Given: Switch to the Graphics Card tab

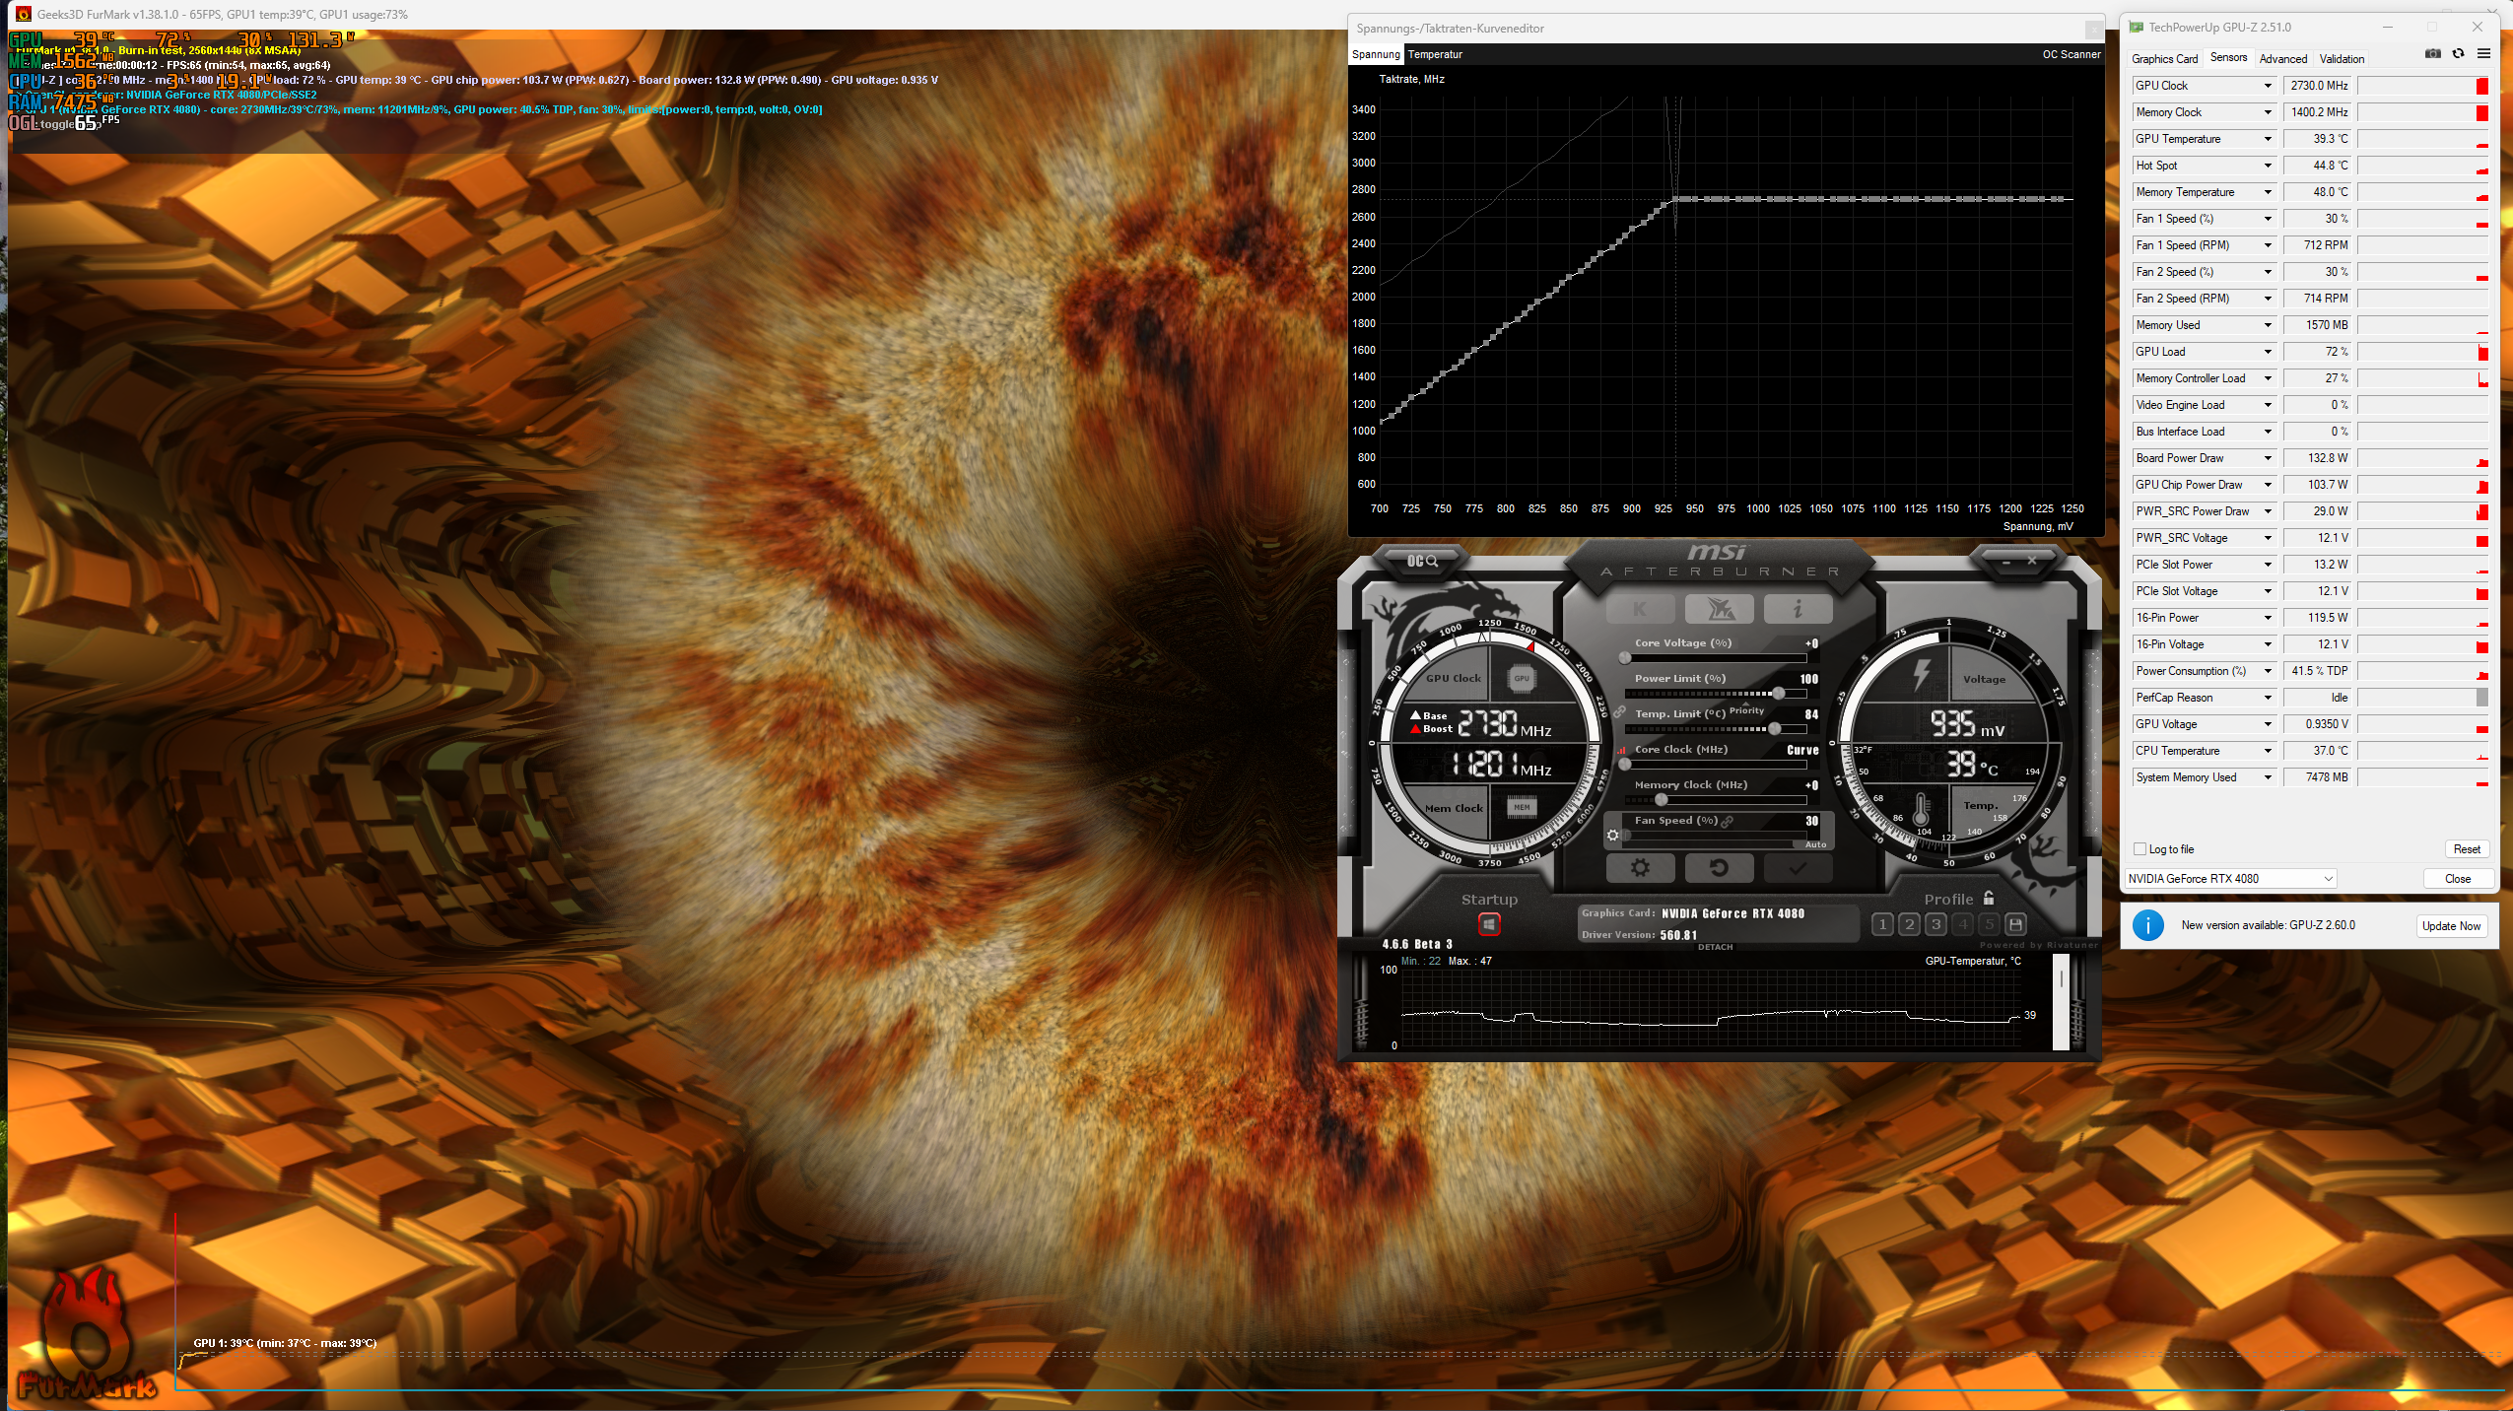Looking at the screenshot, I should click(2164, 59).
